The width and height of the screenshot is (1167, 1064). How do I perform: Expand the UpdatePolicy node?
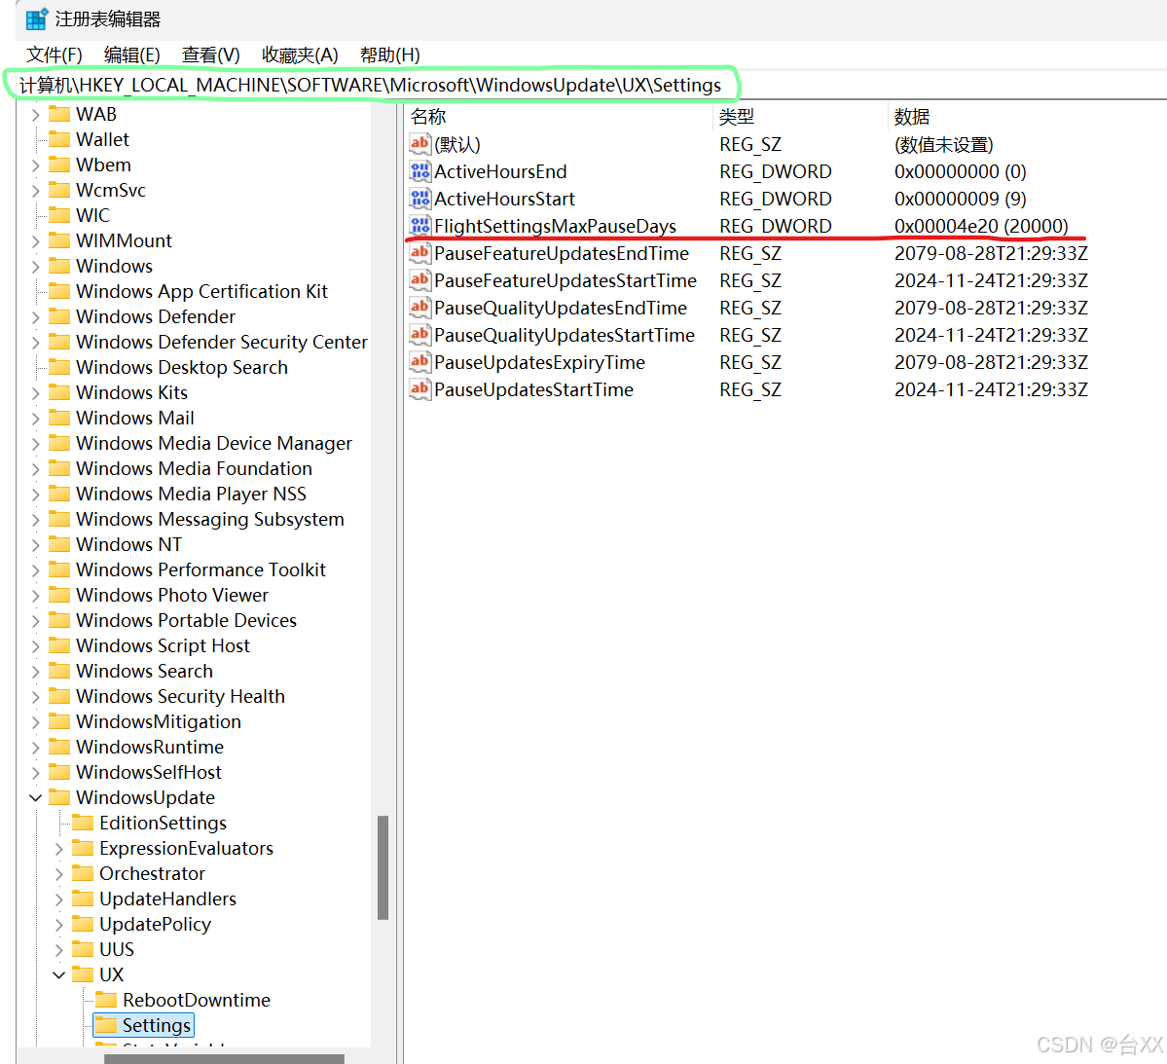(x=58, y=924)
